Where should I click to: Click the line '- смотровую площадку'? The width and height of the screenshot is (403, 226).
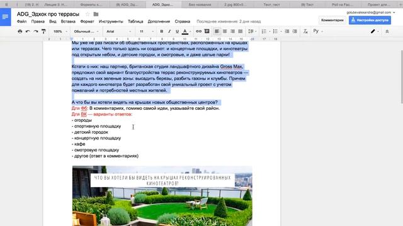[95, 150]
